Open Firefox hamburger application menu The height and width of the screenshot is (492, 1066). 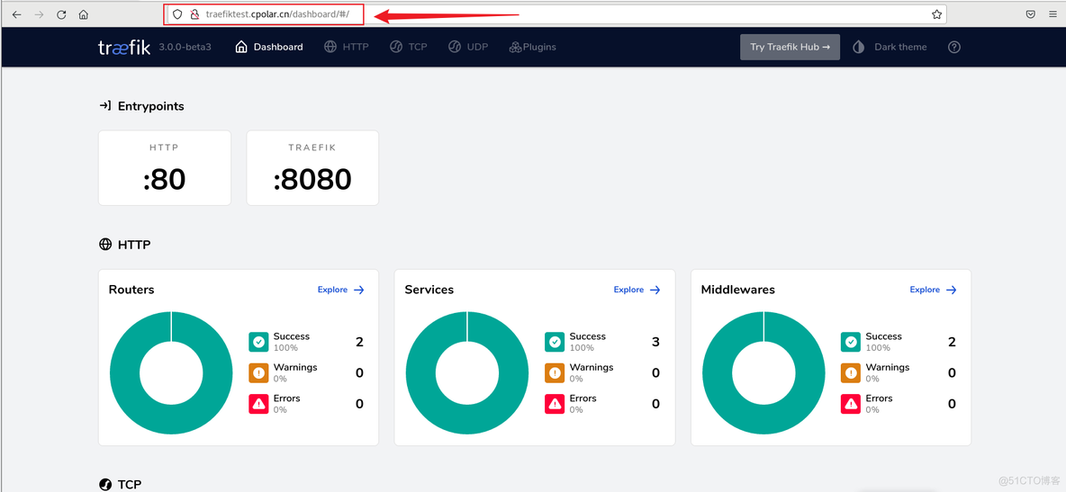coord(1052,14)
